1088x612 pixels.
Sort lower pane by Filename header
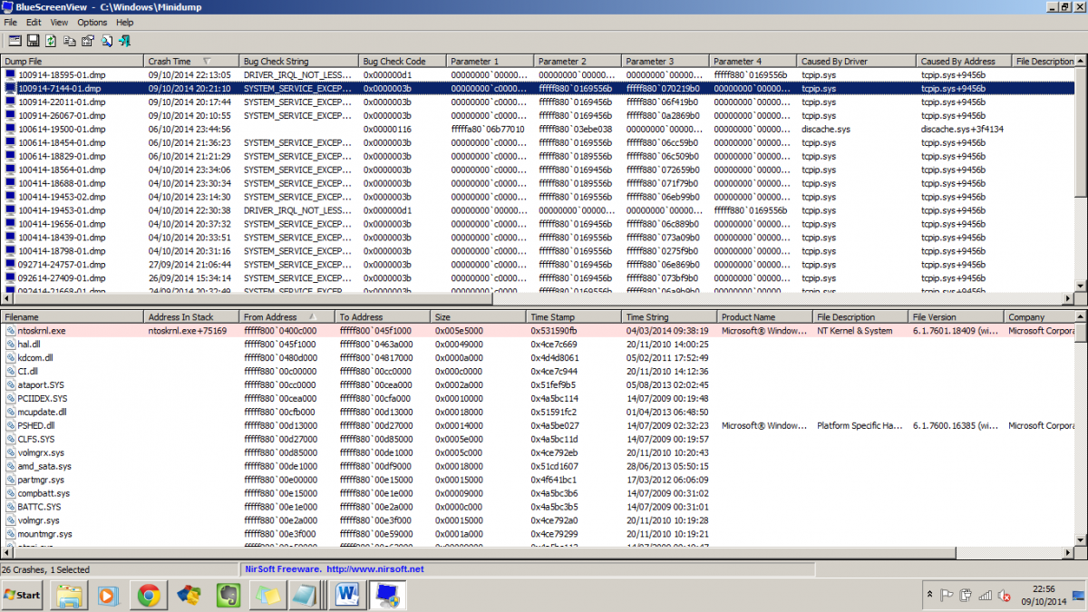(73, 317)
